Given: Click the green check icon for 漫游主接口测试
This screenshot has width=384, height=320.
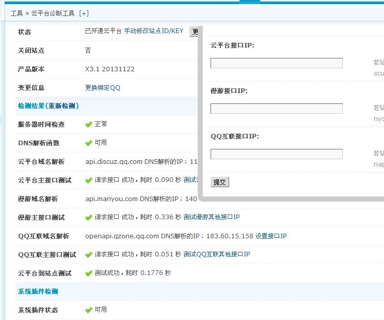Looking at the screenshot, I should 89,218.
